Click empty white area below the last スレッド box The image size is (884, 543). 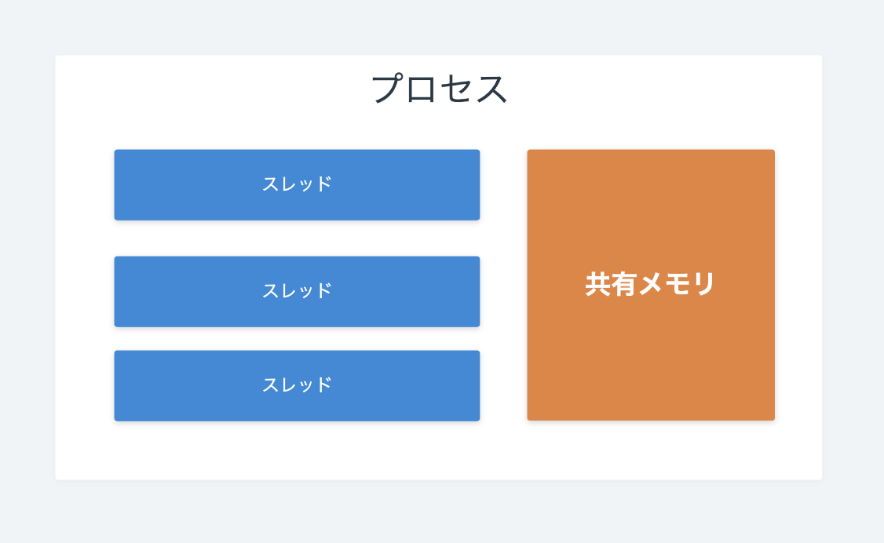(297, 450)
